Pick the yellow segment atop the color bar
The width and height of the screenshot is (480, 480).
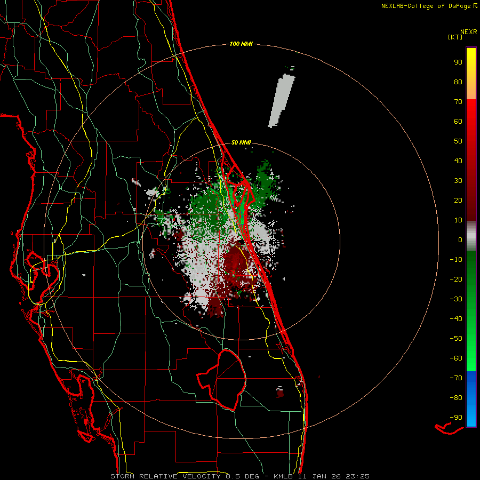471,74
